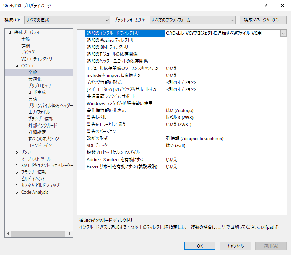The width and height of the screenshot is (291, 255).
Task: Select コマンド ライン in the tree
Action: coord(40,146)
